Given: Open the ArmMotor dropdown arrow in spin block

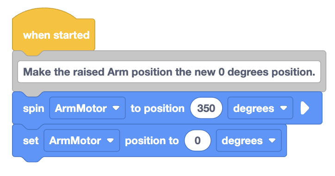Looking at the screenshot, I should tap(116, 108).
